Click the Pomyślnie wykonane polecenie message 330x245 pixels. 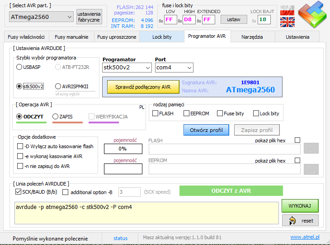50,239
